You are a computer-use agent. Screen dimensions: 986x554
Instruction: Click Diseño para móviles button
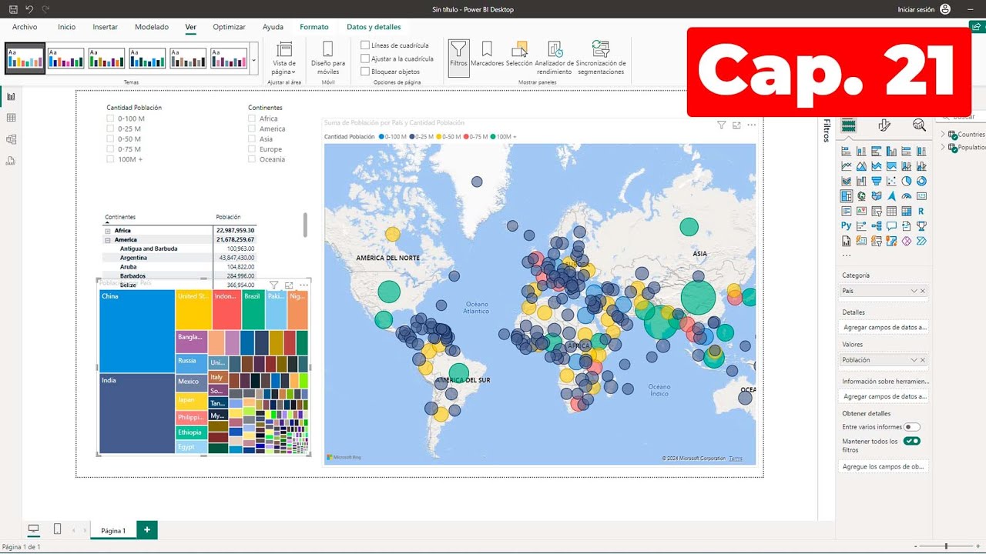coord(328,58)
